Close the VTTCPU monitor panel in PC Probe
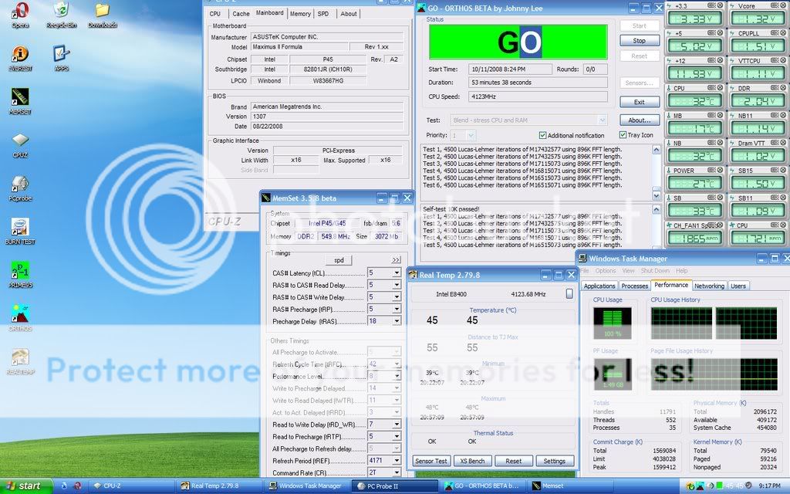The height and width of the screenshot is (494, 790). point(785,60)
